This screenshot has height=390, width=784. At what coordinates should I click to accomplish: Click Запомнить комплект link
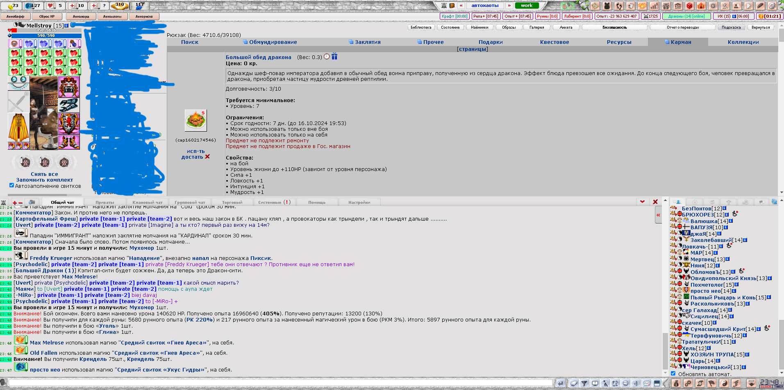click(44, 180)
